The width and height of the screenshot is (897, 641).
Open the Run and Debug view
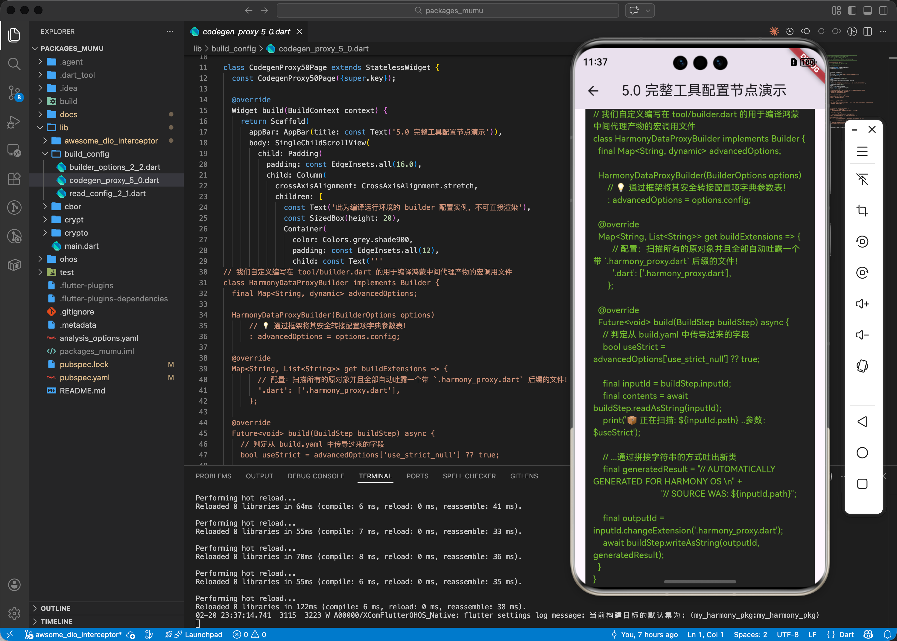[14, 122]
